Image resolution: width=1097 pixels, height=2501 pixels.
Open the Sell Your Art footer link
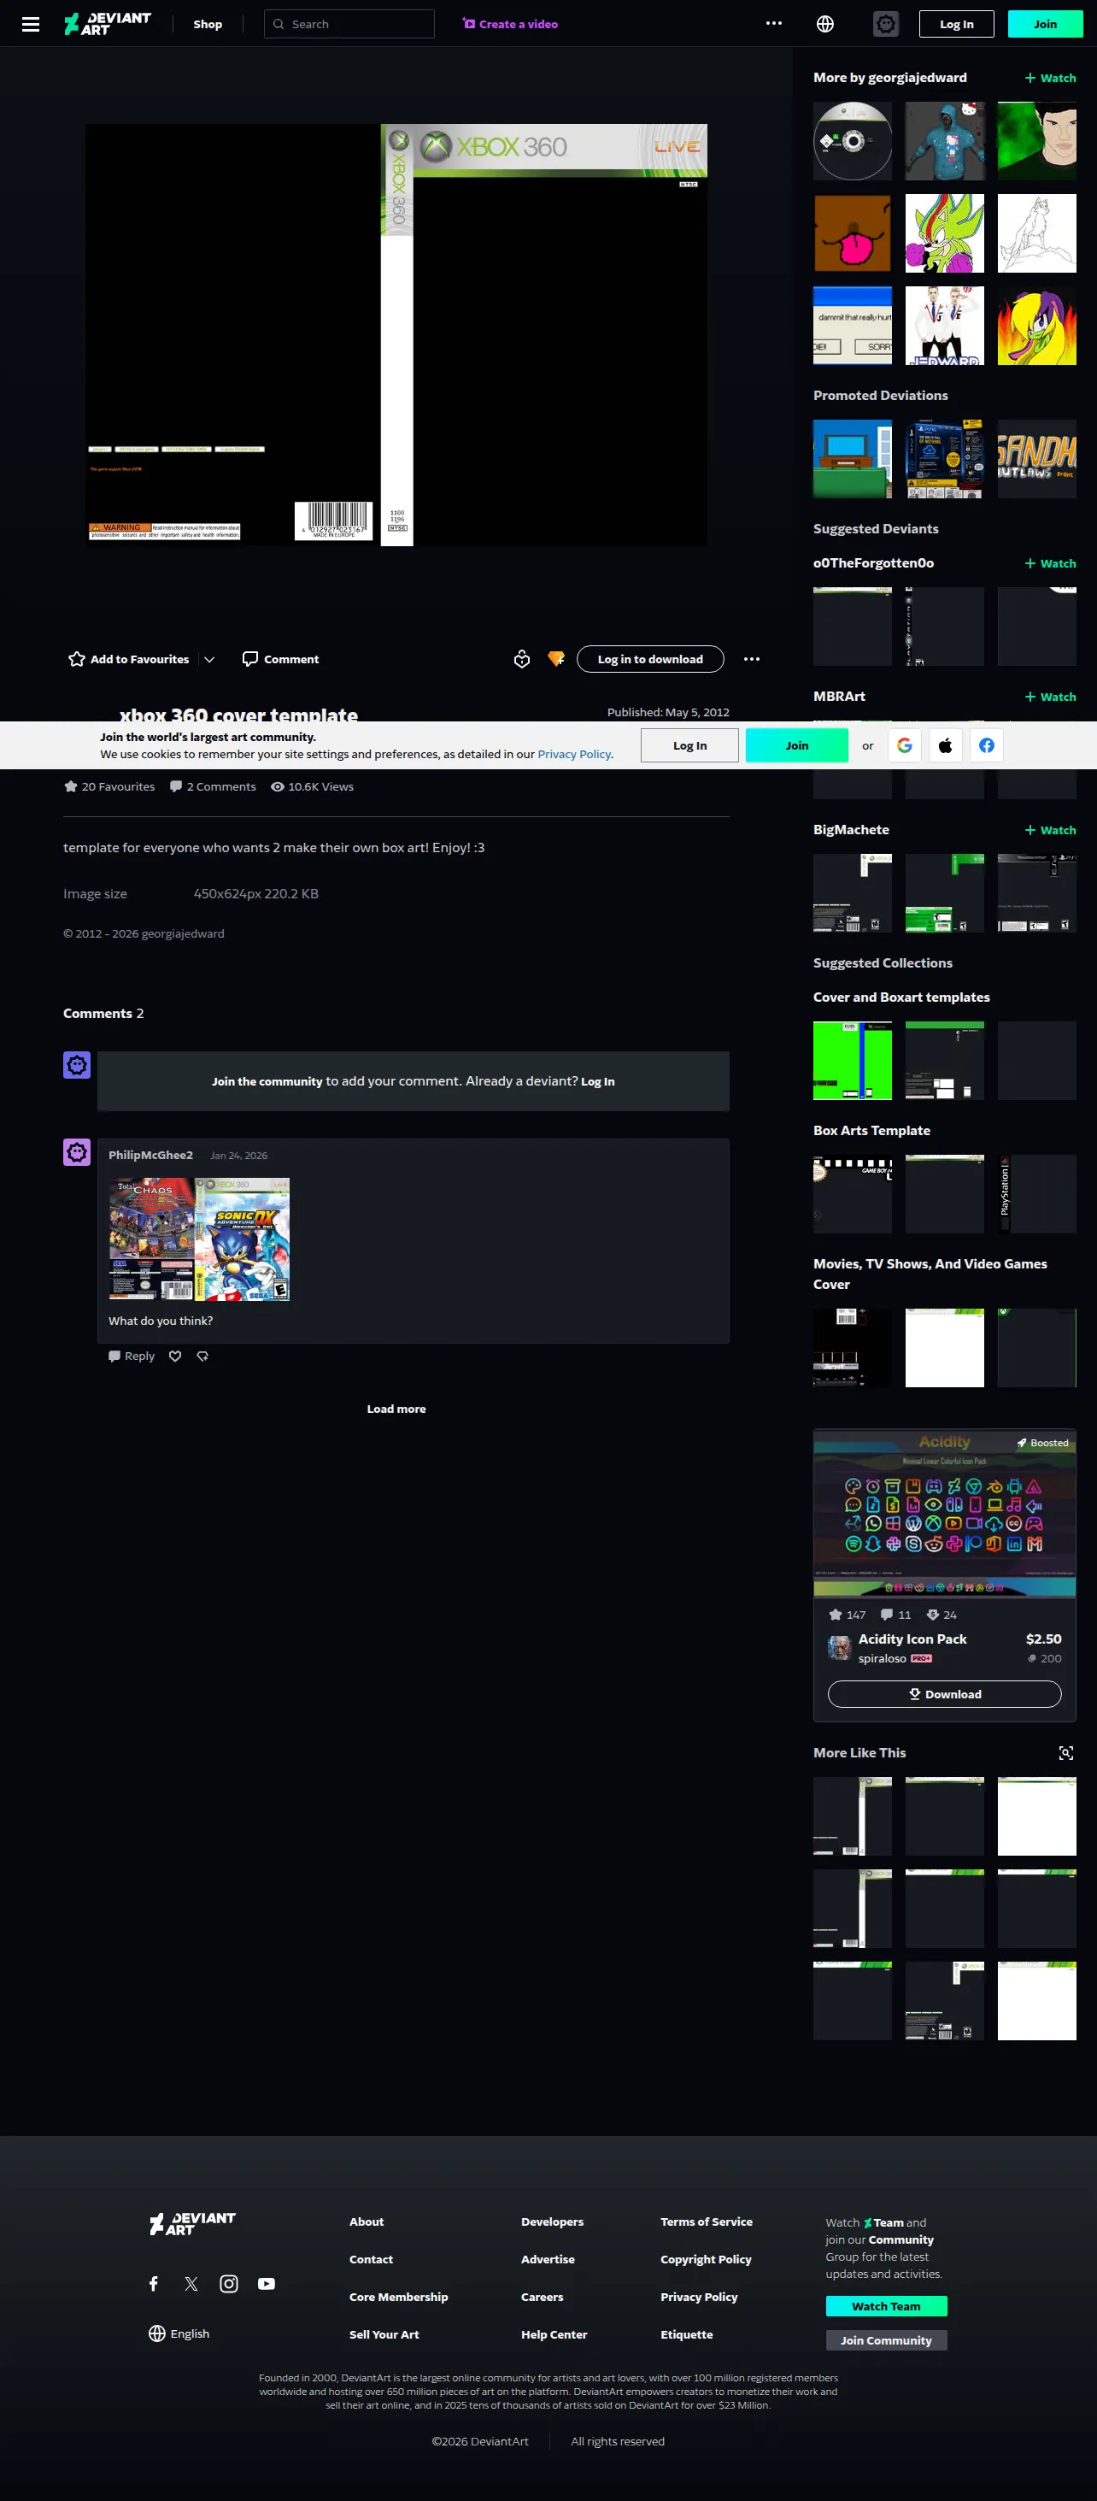coord(384,2335)
